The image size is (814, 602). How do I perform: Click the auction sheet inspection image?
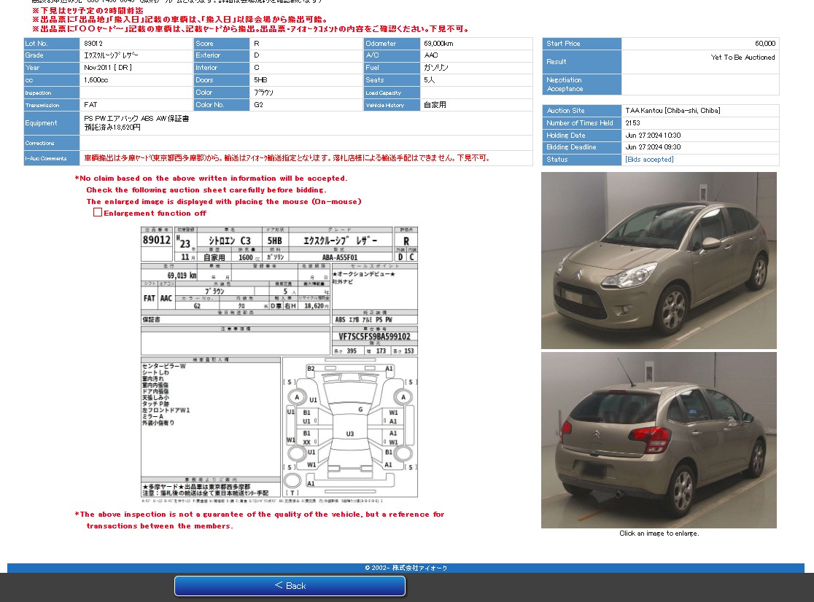coord(279,364)
